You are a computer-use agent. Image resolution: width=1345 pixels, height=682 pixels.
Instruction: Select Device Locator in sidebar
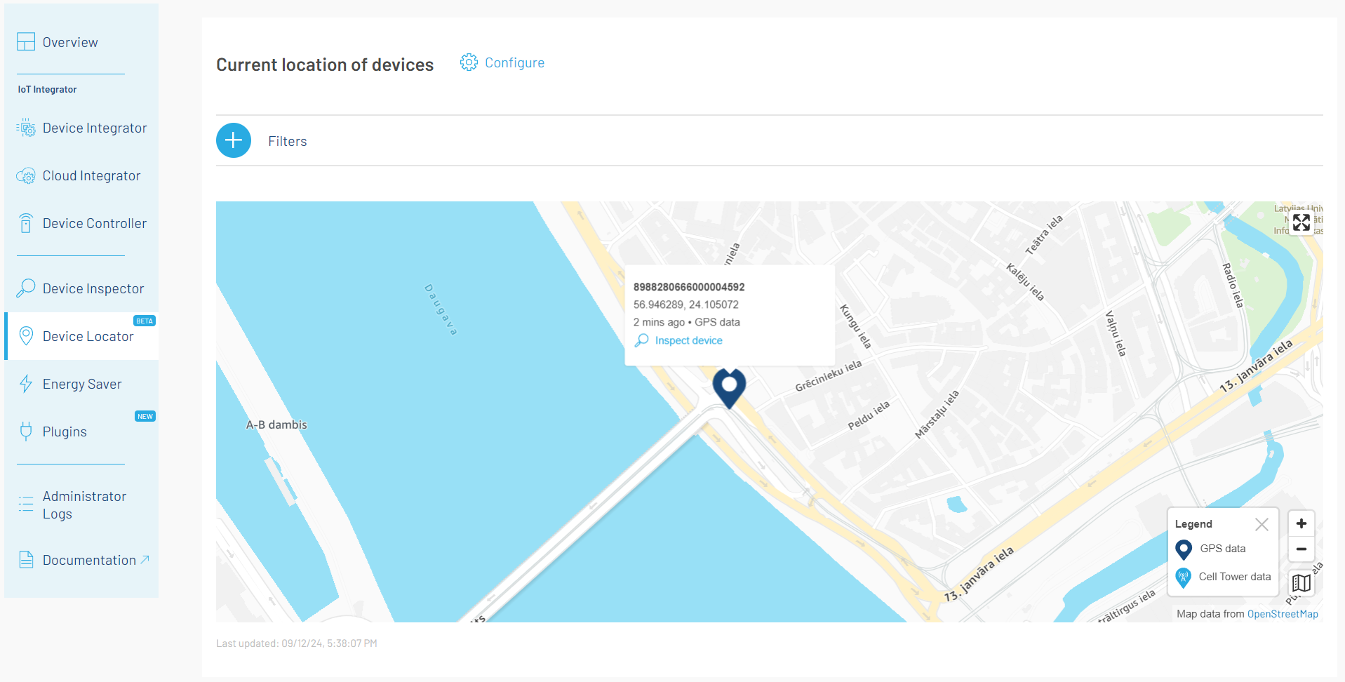click(88, 337)
